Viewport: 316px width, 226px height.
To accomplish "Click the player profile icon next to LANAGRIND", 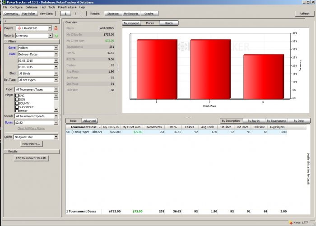I will click(x=56, y=28).
